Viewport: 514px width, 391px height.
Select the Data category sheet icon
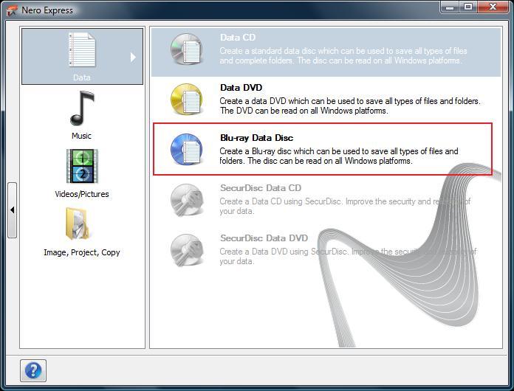(82, 49)
